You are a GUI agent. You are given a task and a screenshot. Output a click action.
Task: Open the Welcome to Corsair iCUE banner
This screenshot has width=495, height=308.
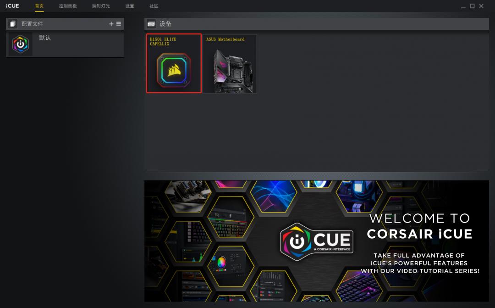[x=317, y=241]
